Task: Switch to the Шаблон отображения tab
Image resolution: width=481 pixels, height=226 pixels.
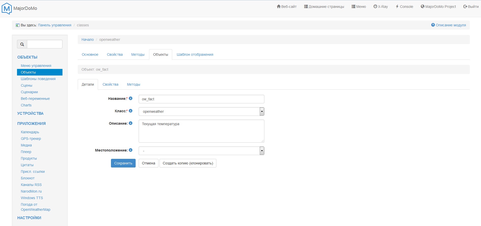Action: pos(195,54)
